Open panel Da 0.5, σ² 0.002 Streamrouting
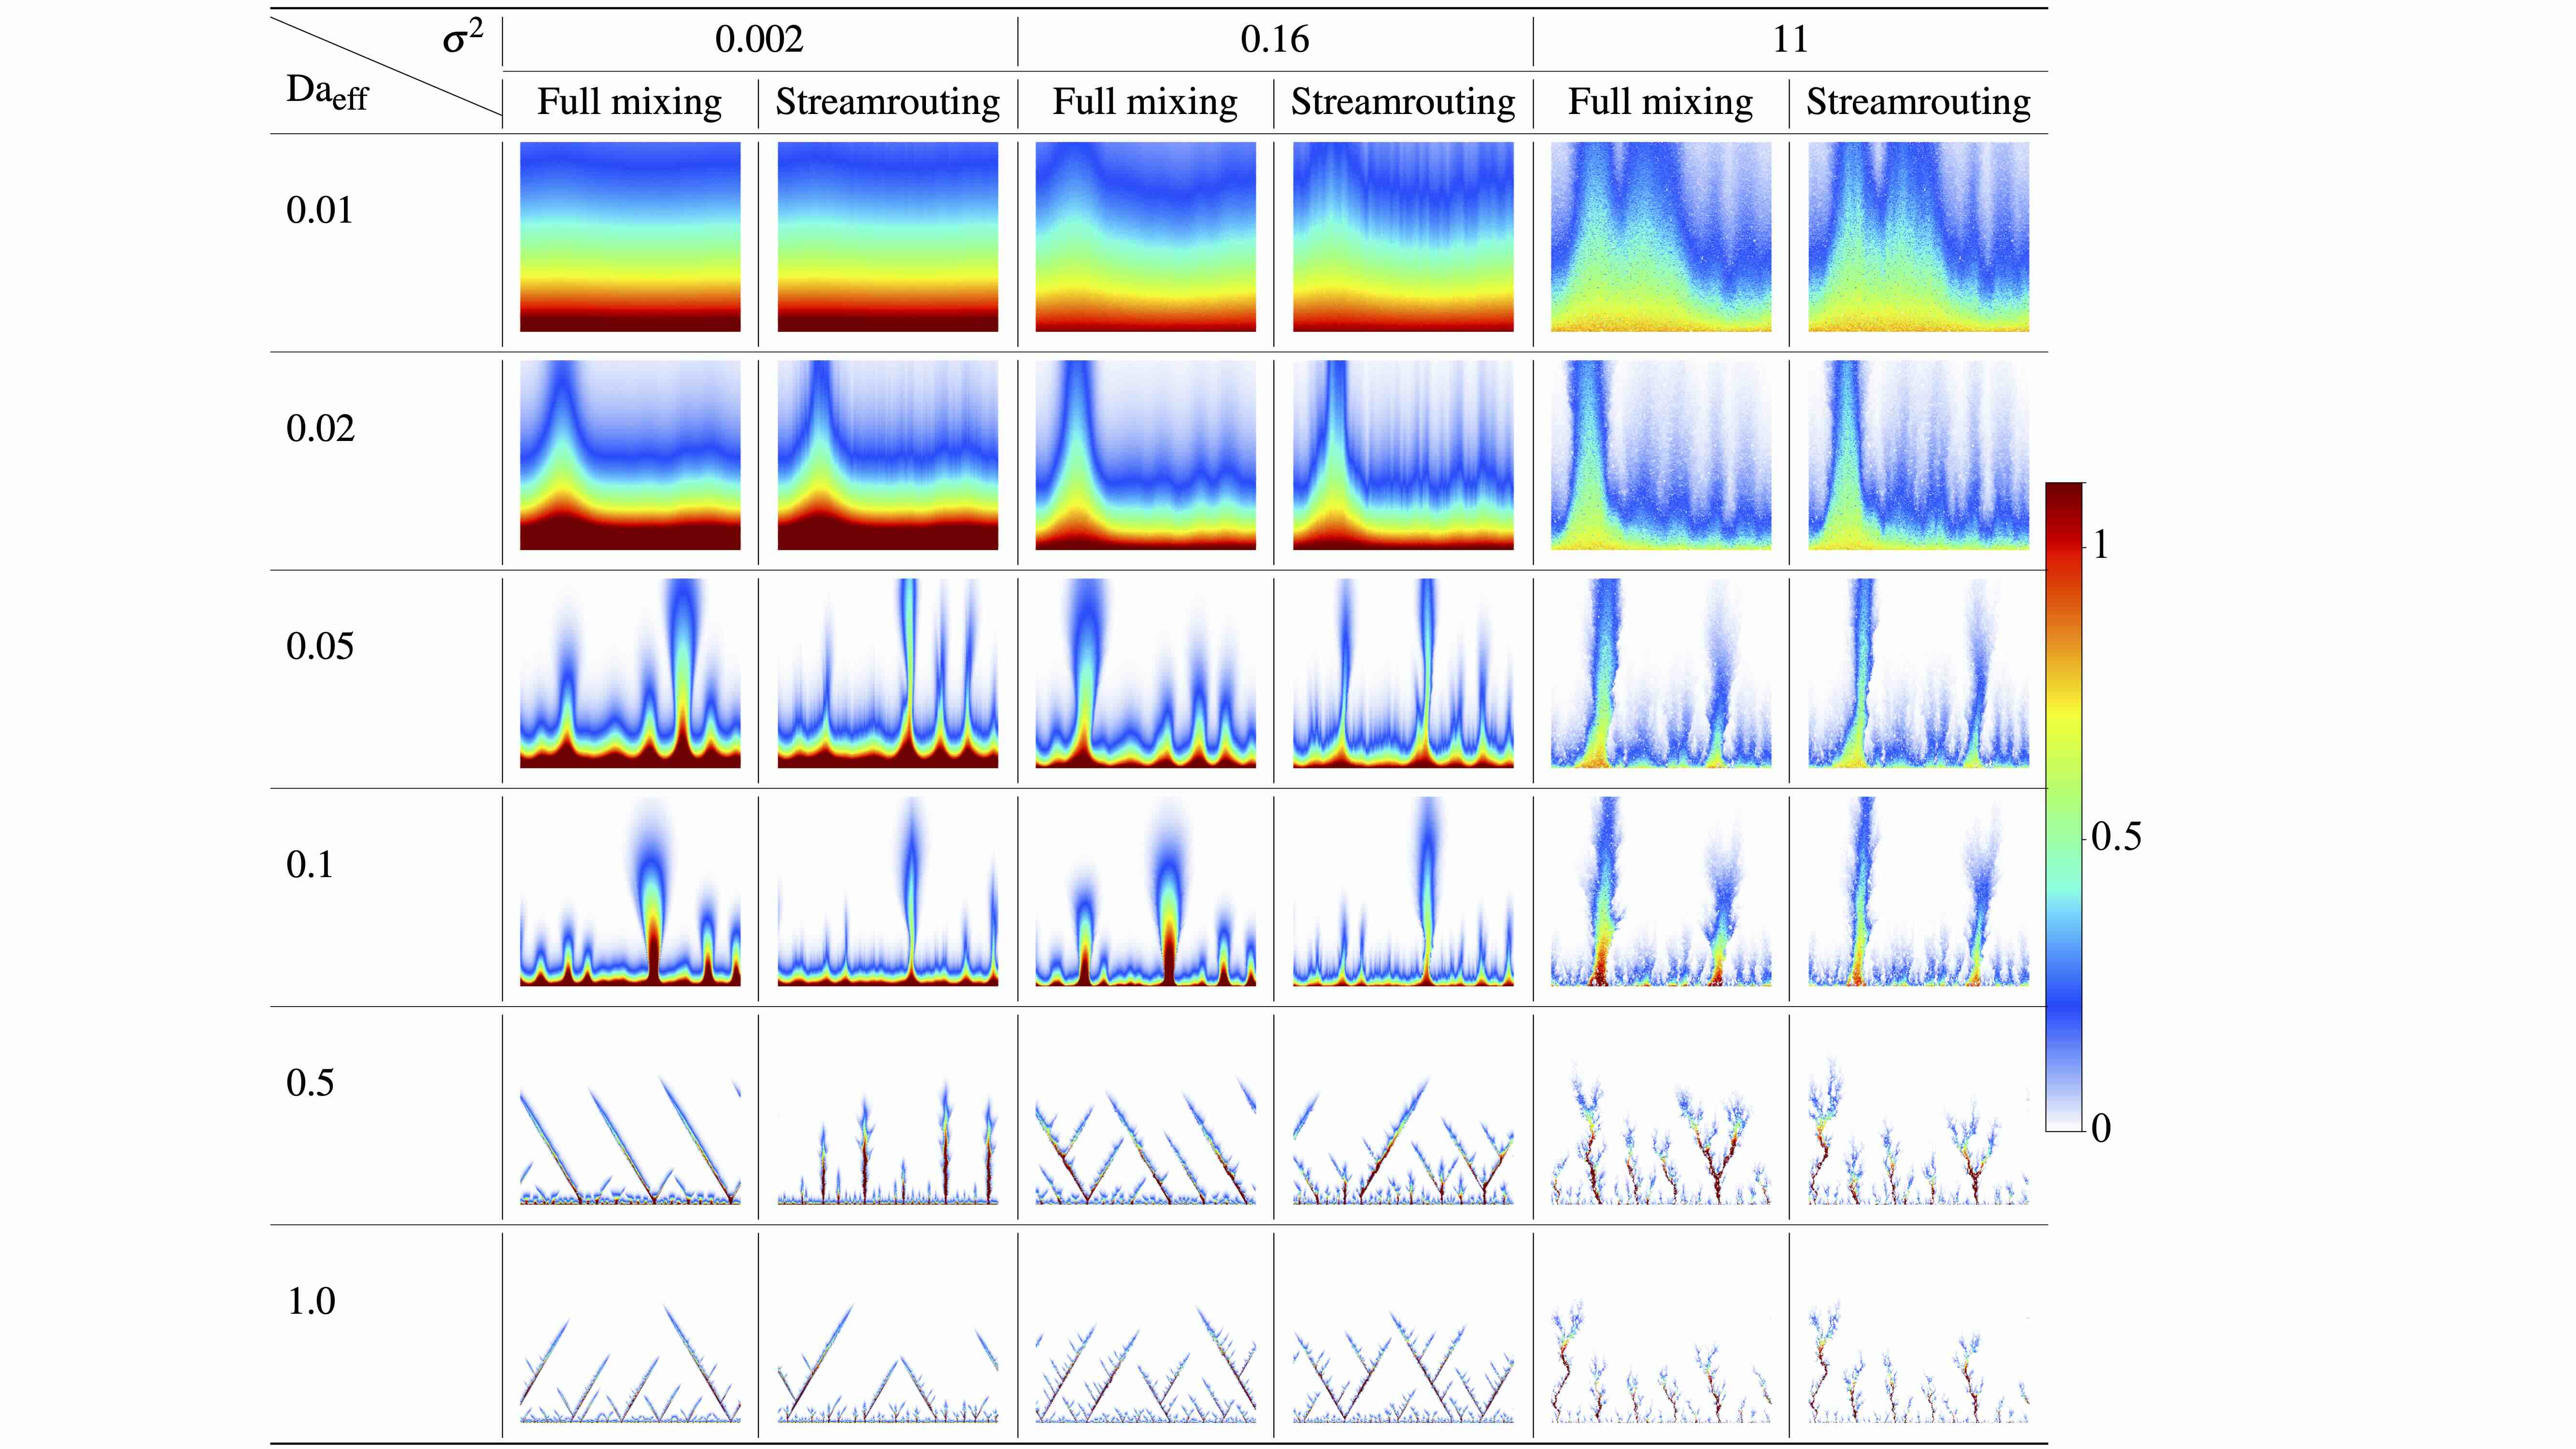This screenshot has height=1449, width=2576. (x=888, y=1109)
